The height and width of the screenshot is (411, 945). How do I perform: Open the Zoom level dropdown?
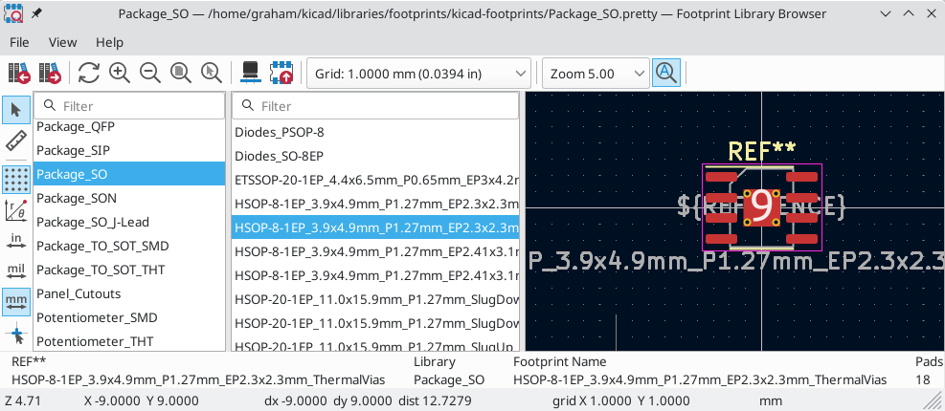[x=596, y=74]
